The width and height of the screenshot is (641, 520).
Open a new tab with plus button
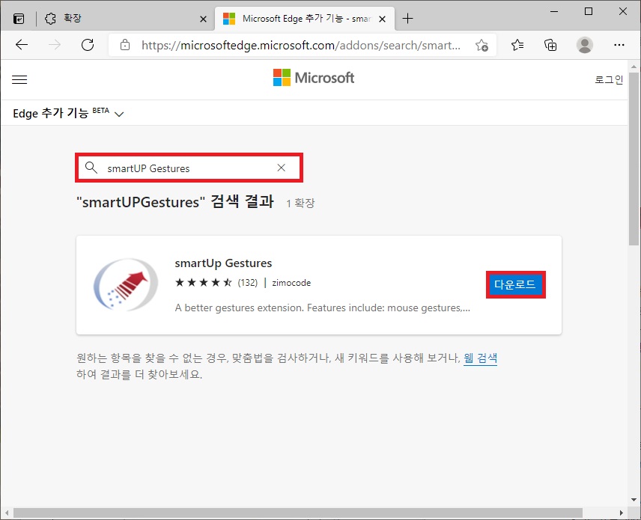click(x=407, y=19)
